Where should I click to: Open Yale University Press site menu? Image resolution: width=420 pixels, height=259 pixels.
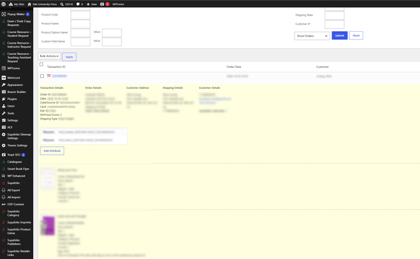[x=43, y=4]
